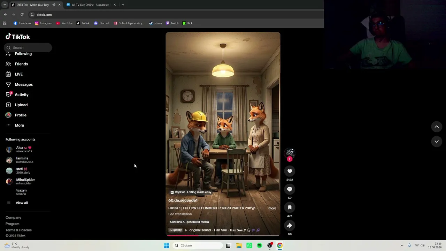Image resolution: width=446 pixels, height=251 pixels.
Task: Open the 60.de.secunde1 username link
Action: pos(183,200)
